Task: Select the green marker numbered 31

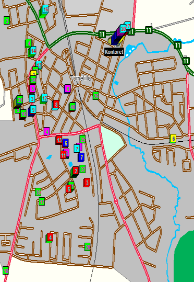Action: (20, 99)
